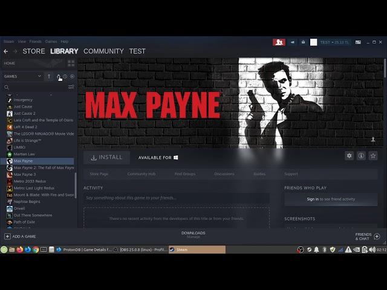Open the Help menu
The image size is (387, 290).
click(65, 42)
